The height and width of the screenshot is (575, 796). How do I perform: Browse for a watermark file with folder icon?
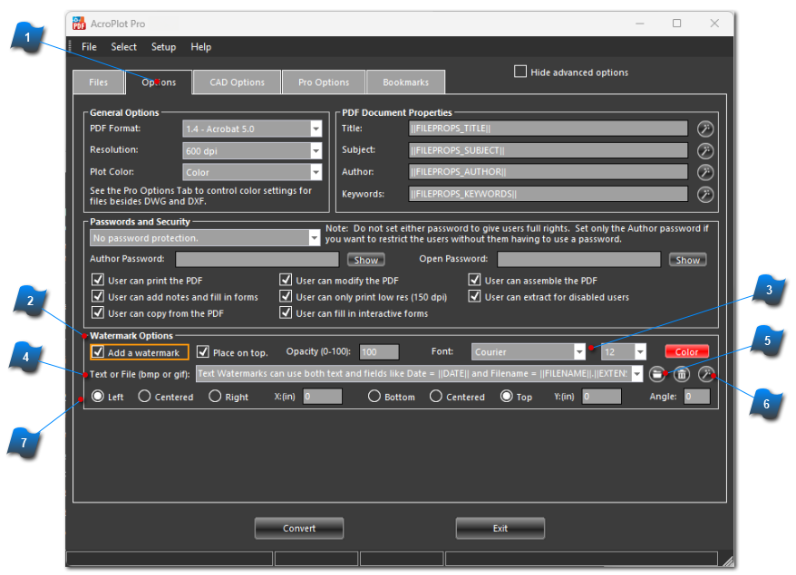point(657,374)
